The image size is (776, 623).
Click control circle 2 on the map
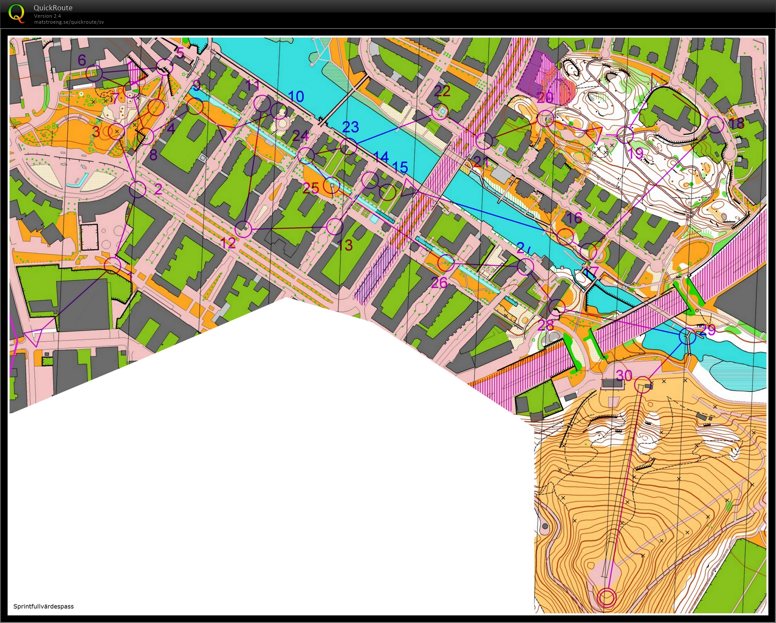click(138, 190)
